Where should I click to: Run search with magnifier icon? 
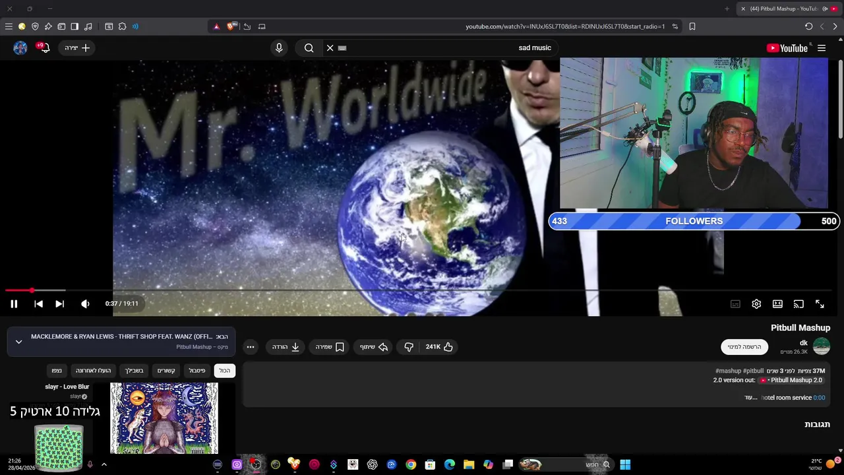click(x=309, y=47)
